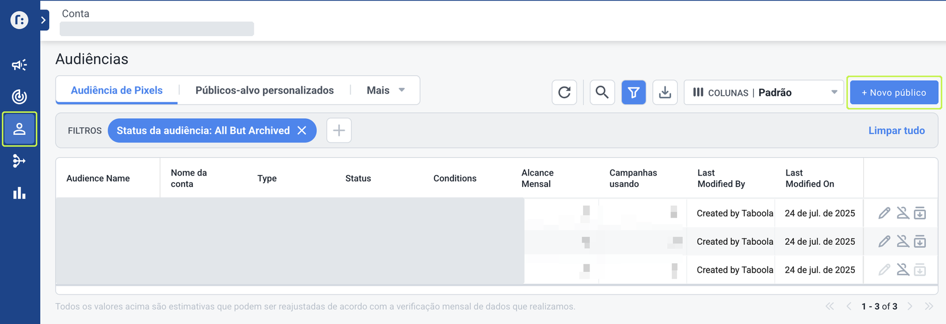Sort by Audience Name column header
Image resolution: width=946 pixels, height=324 pixels.
[x=98, y=179]
